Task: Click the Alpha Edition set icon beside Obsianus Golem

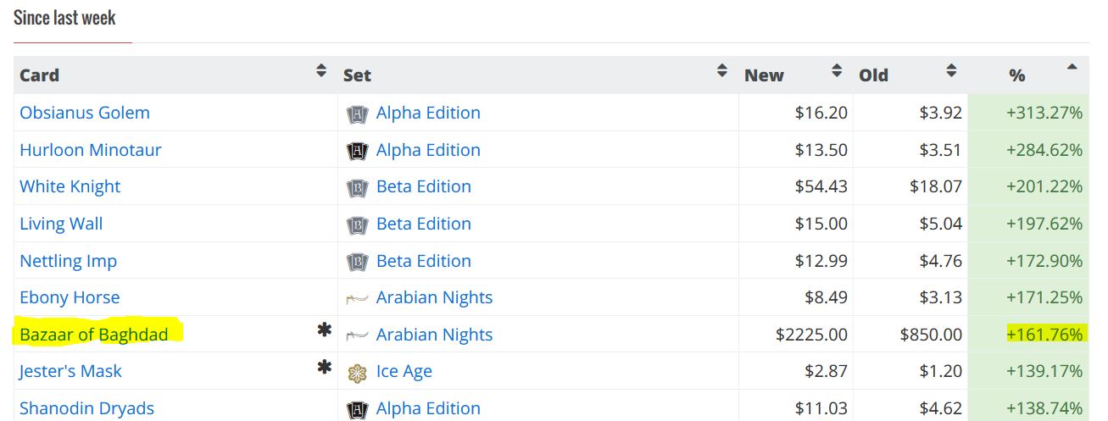Action: coord(358,114)
